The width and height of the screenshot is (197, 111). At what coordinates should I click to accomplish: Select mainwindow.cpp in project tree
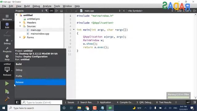click(x=40, y=34)
